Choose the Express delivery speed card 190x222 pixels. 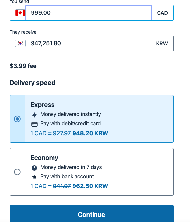pyautogui.click(x=92, y=119)
